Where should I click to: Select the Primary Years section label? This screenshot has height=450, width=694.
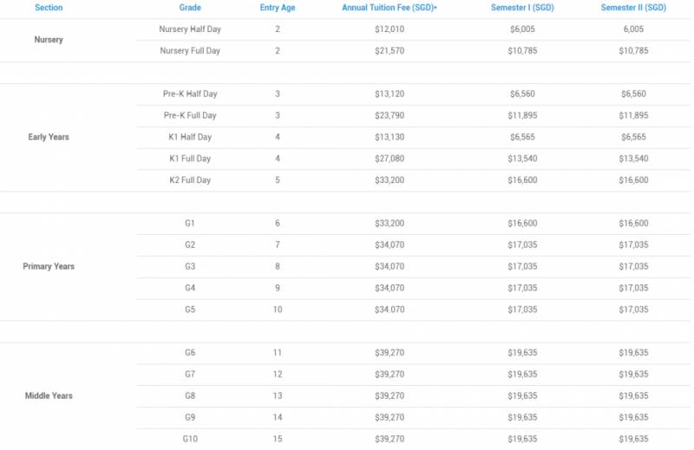(x=49, y=266)
